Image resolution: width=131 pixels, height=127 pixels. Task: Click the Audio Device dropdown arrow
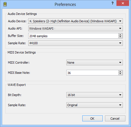[120, 21]
